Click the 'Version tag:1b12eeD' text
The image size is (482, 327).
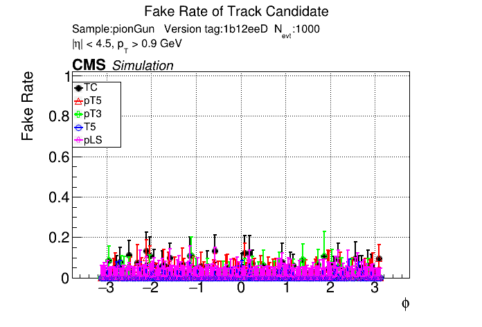coord(216,29)
